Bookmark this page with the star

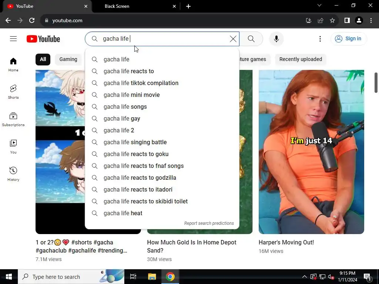point(332,21)
